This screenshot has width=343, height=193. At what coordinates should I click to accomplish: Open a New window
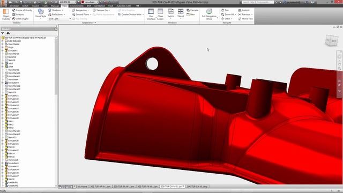(191, 14)
